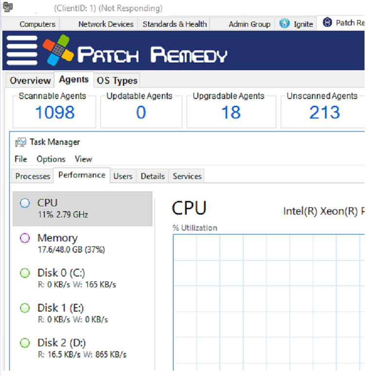
Task: Select the Patch Remedy top tab
Action: pos(341,23)
